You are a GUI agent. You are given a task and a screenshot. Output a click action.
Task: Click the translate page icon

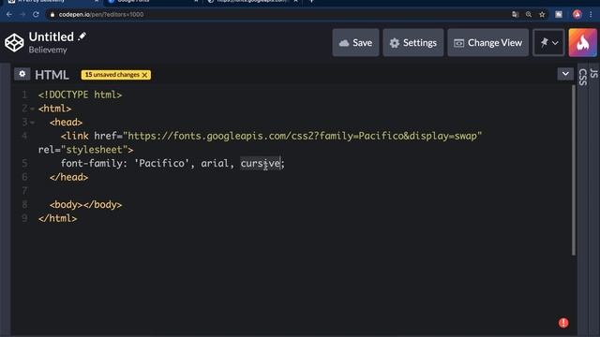coord(515,15)
